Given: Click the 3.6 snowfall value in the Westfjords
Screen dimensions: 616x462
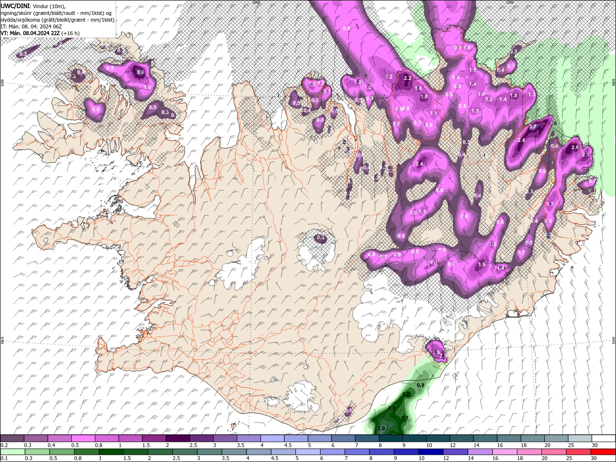Looking at the screenshot, I should point(141,73).
